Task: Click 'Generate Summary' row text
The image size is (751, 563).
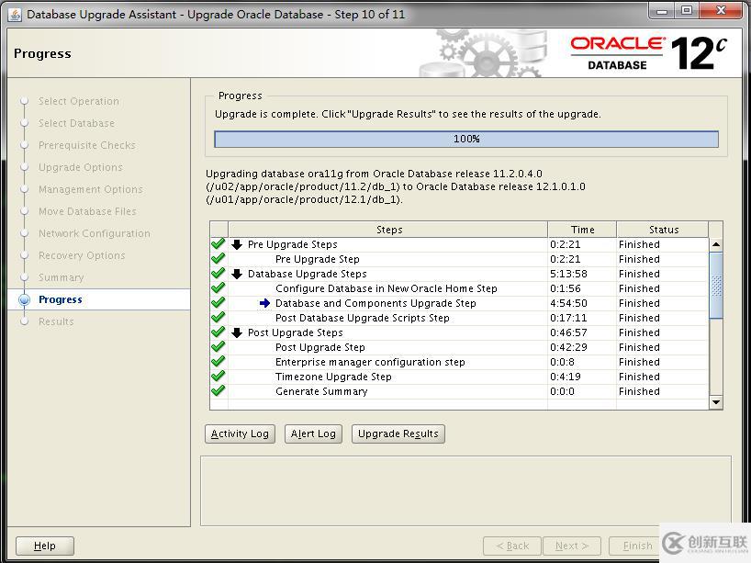Action: [321, 391]
